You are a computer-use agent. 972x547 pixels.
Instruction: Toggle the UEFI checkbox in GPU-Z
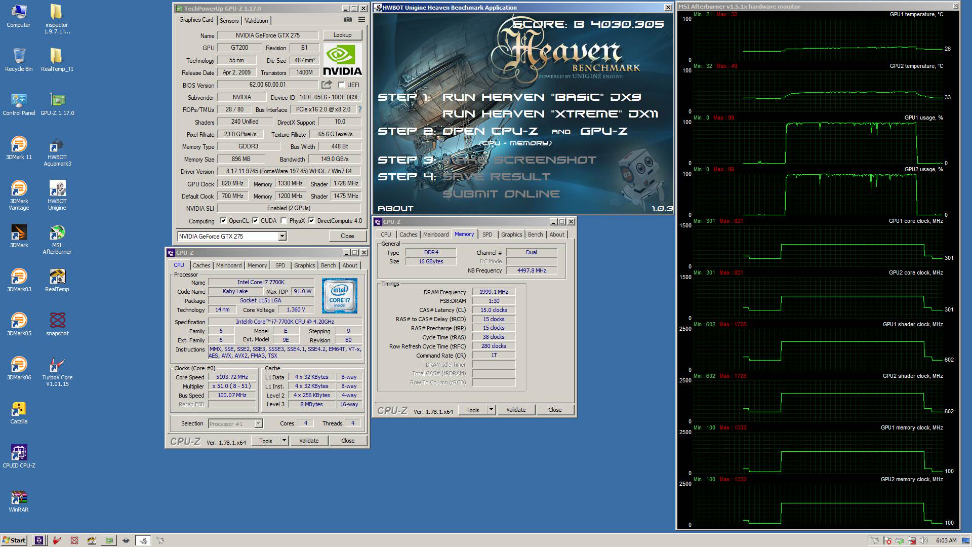(x=341, y=85)
